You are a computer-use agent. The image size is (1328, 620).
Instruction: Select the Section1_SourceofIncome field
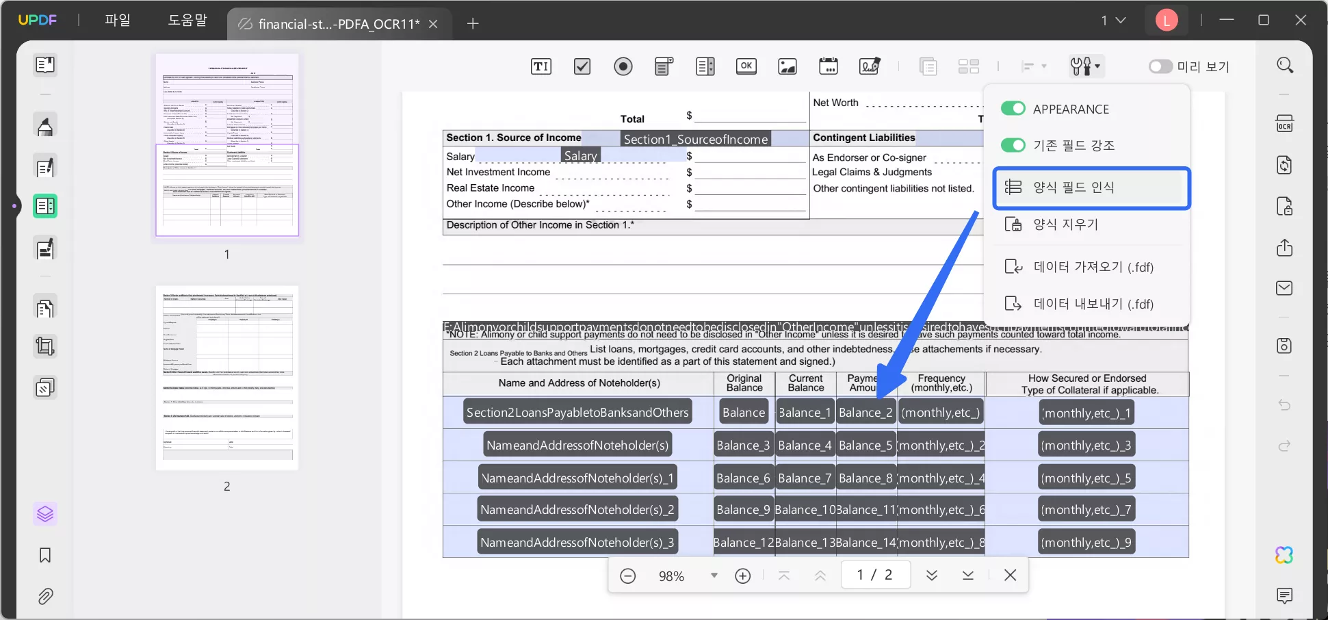[x=696, y=139]
